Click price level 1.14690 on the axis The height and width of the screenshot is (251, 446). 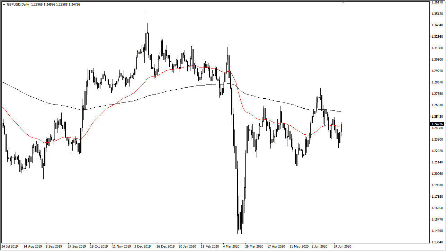tap(437, 231)
